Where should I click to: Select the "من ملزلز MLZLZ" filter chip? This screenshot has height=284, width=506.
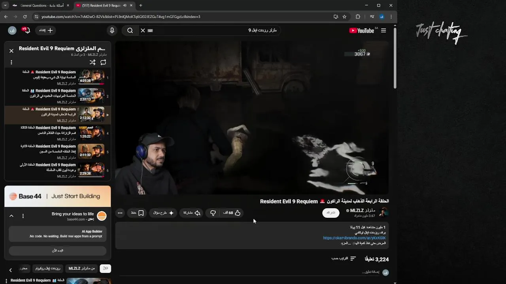(82, 268)
